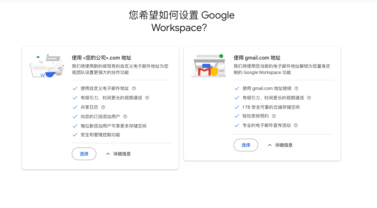Click help icon next to 使用 gmail.com 地址继续

[x=296, y=88]
